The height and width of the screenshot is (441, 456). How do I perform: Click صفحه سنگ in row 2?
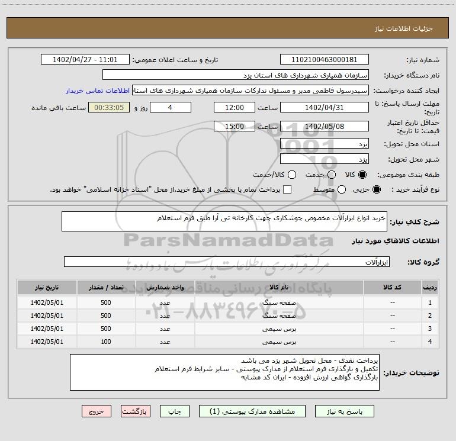coord(279,316)
